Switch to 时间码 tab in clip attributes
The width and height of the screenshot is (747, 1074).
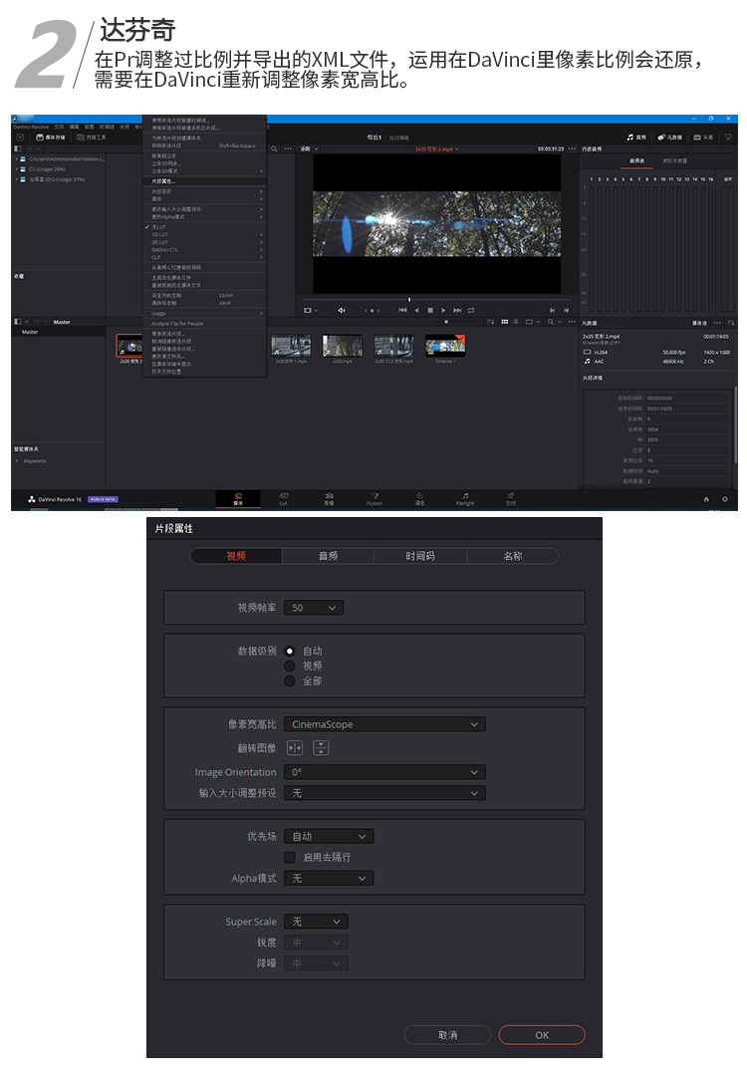tap(420, 556)
